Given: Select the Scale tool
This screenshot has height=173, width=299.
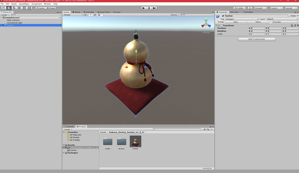Looking at the screenshot, I should 20,8.
